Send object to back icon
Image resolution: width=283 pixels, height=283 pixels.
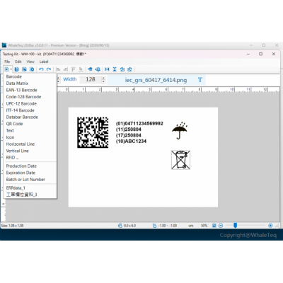pyautogui.click(x=98, y=69)
